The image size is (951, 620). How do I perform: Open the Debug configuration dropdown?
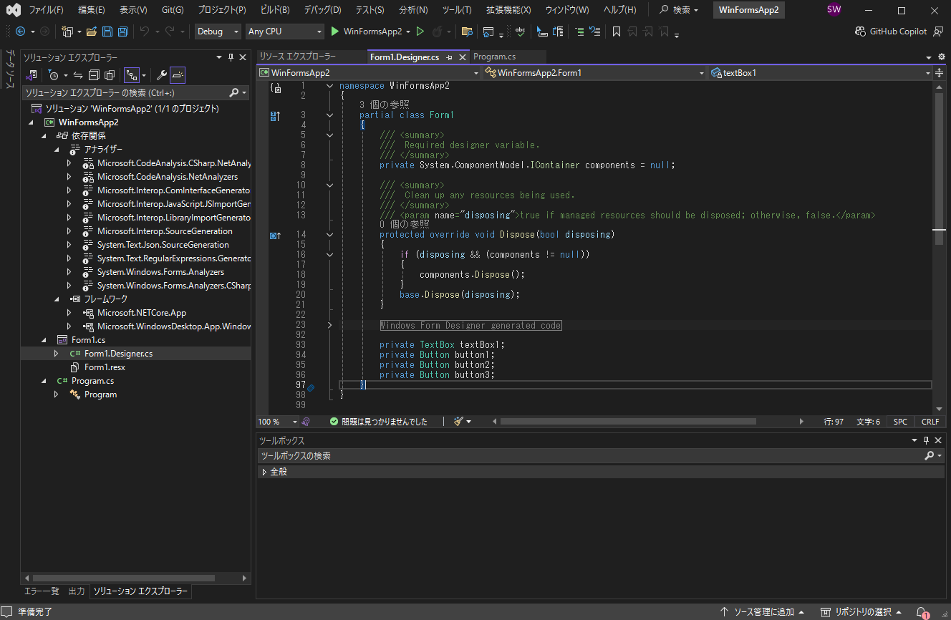(x=218, y=32)
